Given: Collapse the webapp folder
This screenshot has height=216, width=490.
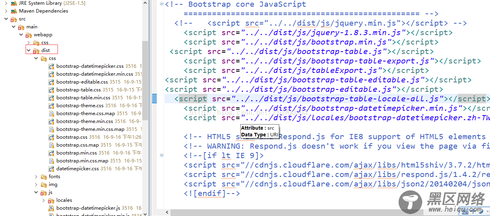Looking at the screenshot, I should (x=21, y=35).
